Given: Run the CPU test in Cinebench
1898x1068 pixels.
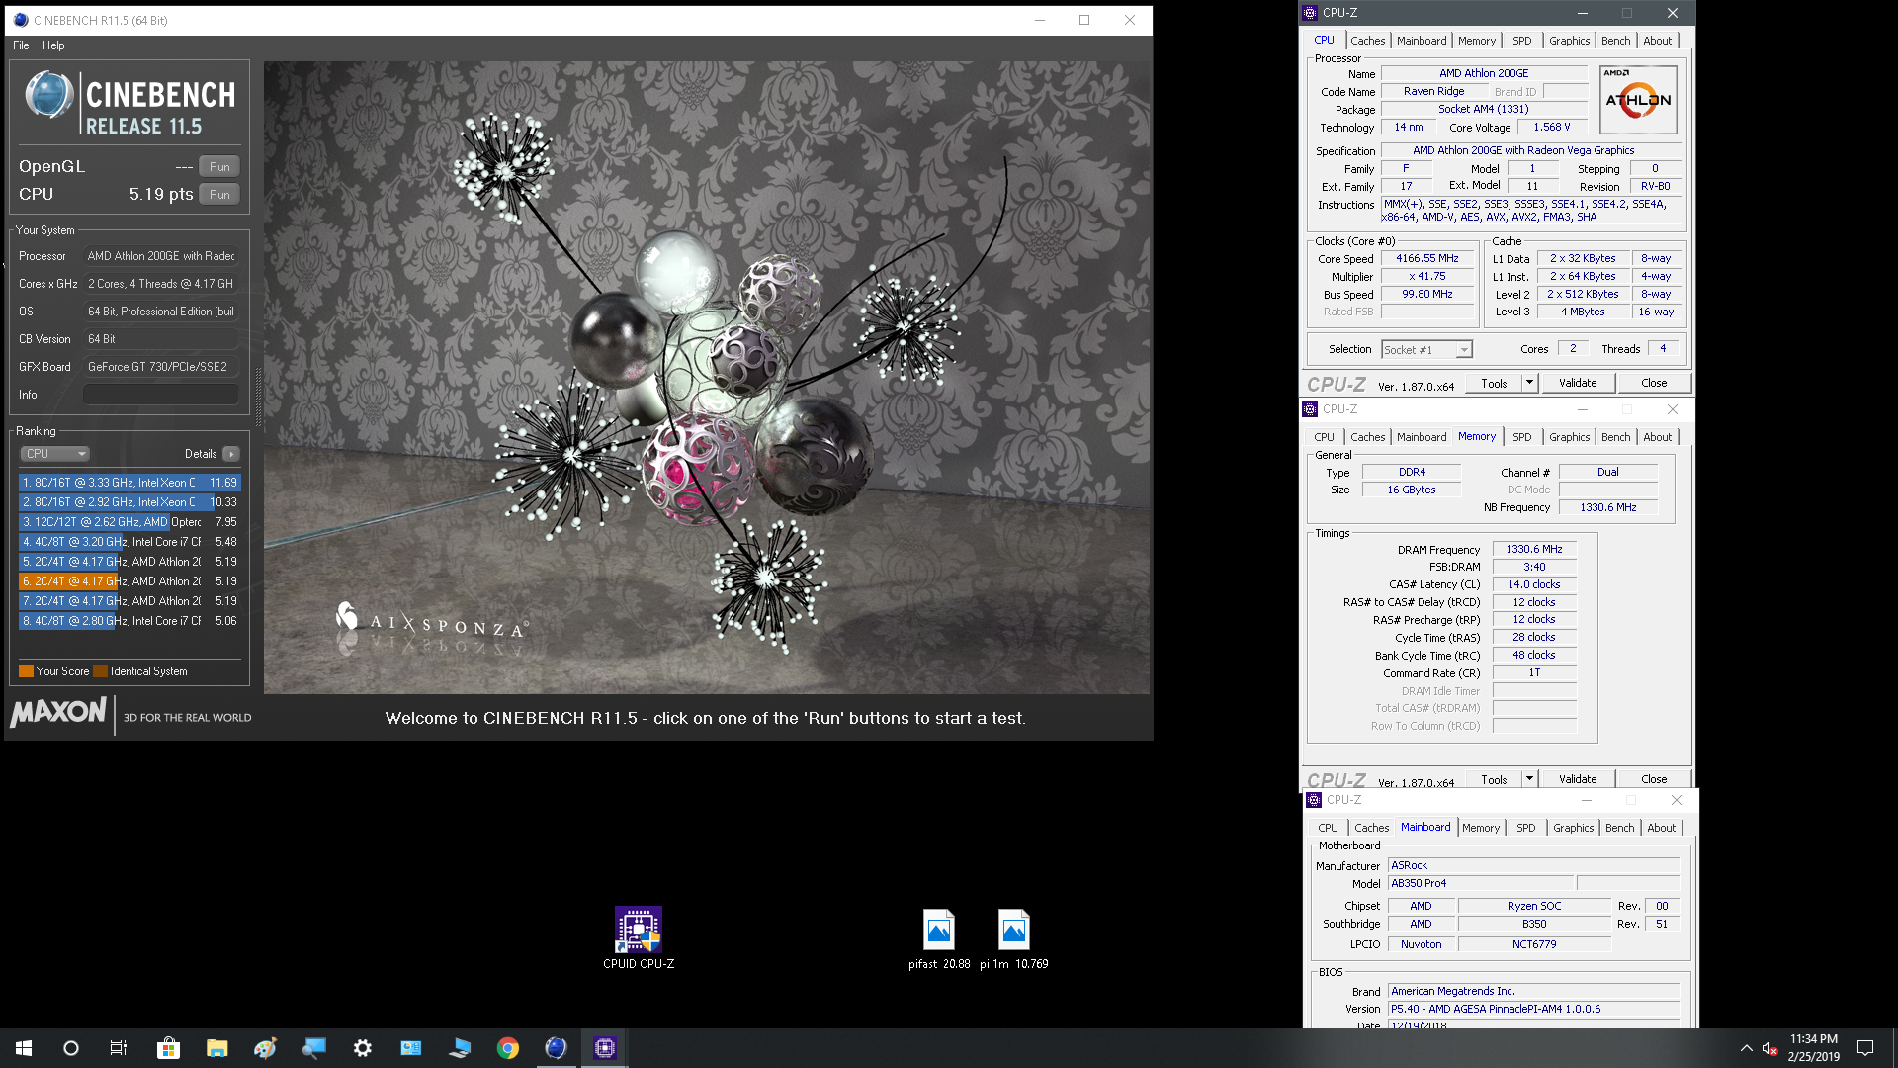Looking at the screenshot, I should [219, 195].
